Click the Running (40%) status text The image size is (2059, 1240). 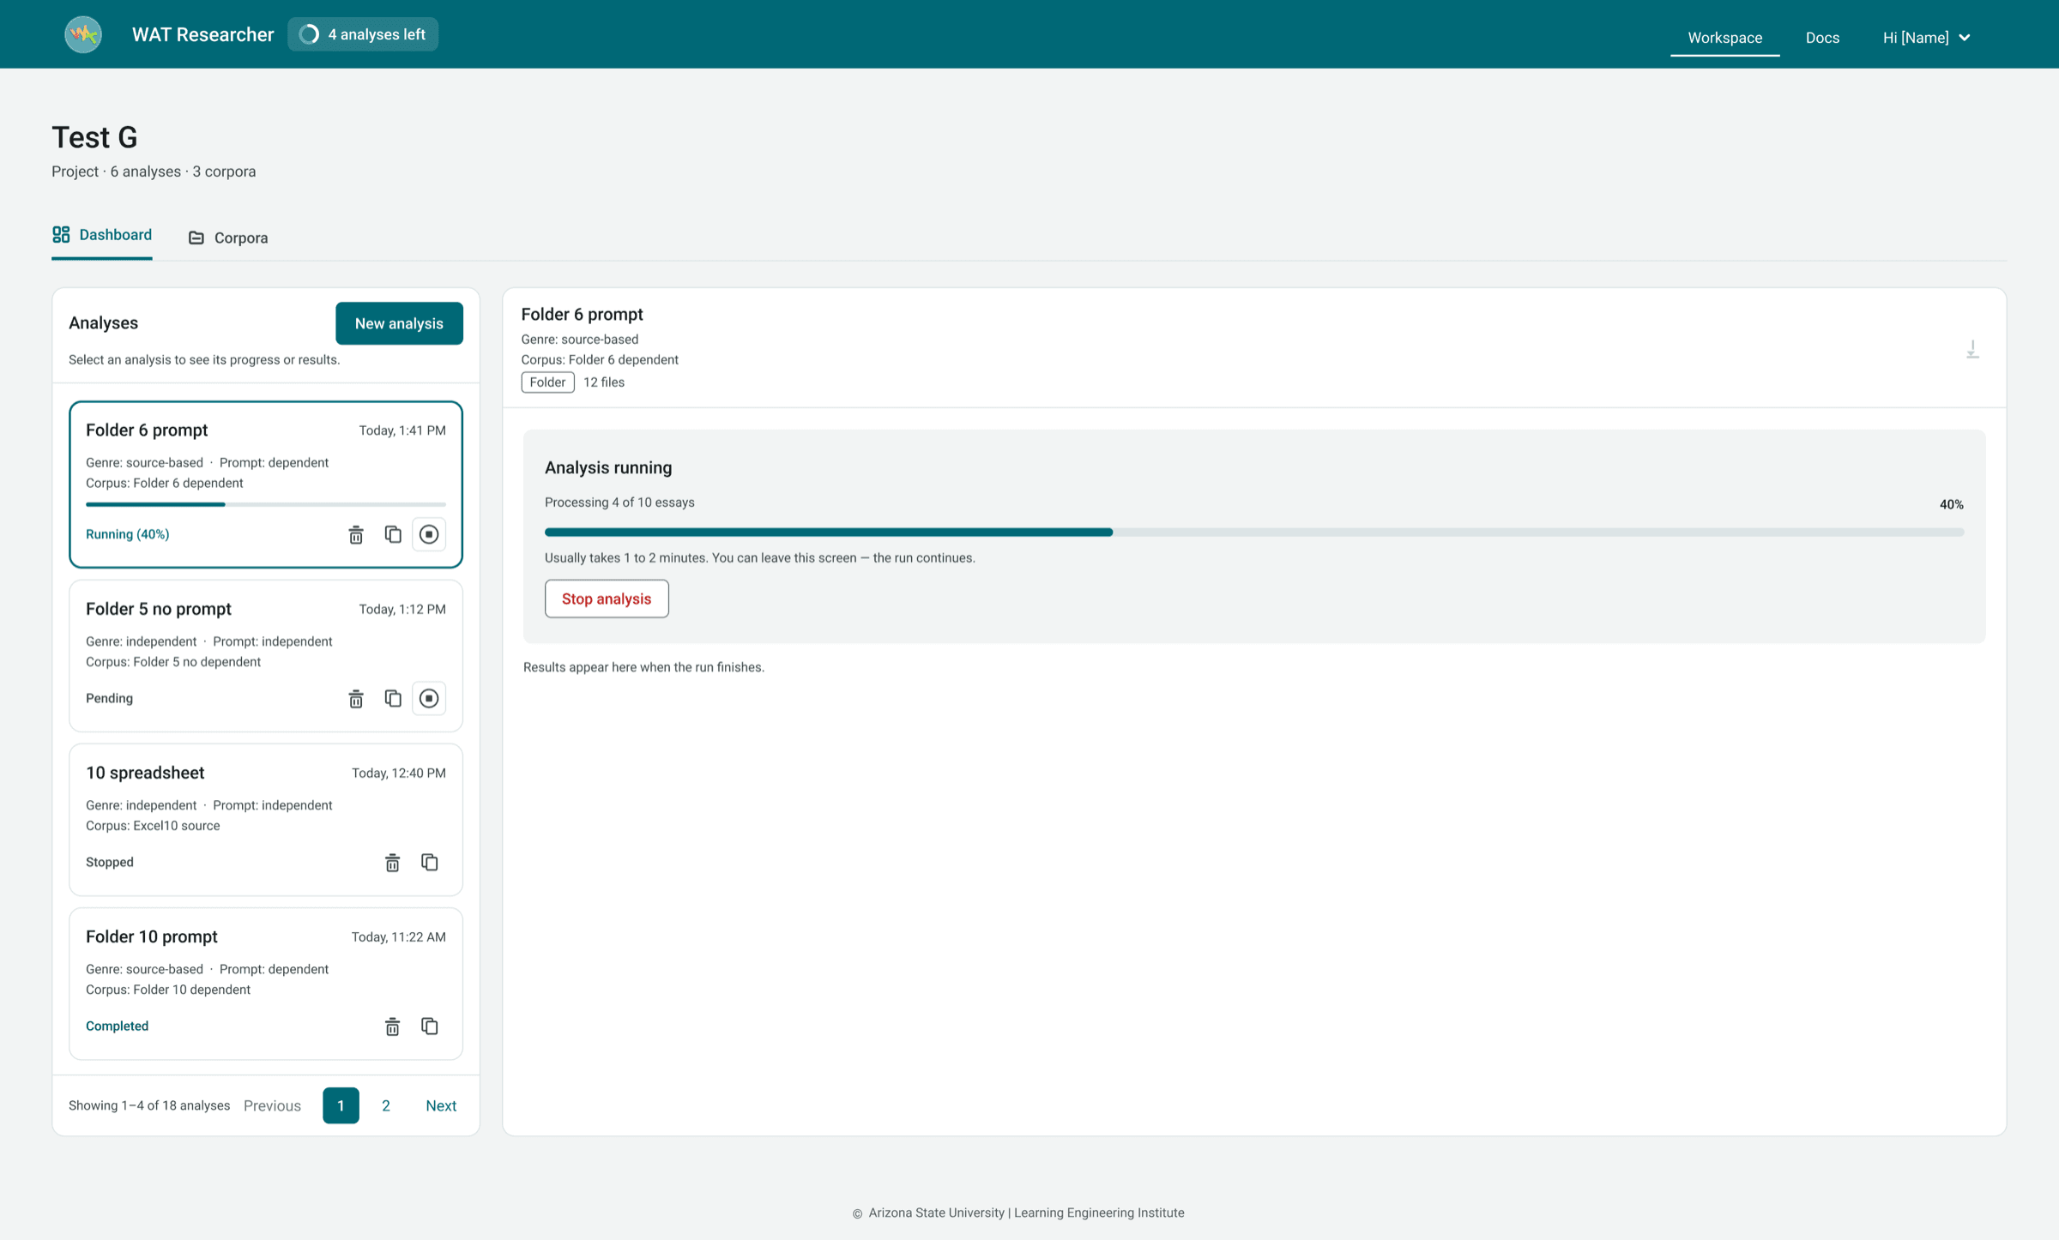click(x=128, y=534)
